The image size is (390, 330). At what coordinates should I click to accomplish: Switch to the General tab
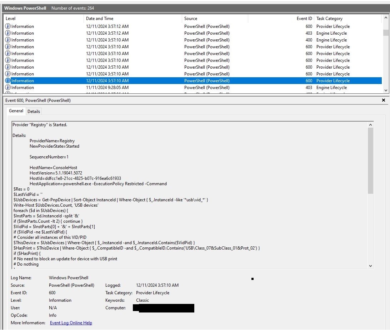(16, 111)
